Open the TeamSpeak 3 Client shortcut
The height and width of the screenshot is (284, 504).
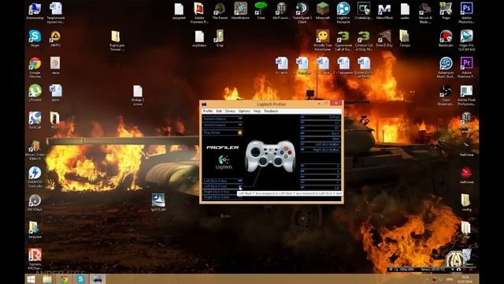click(x=302, y=13)
